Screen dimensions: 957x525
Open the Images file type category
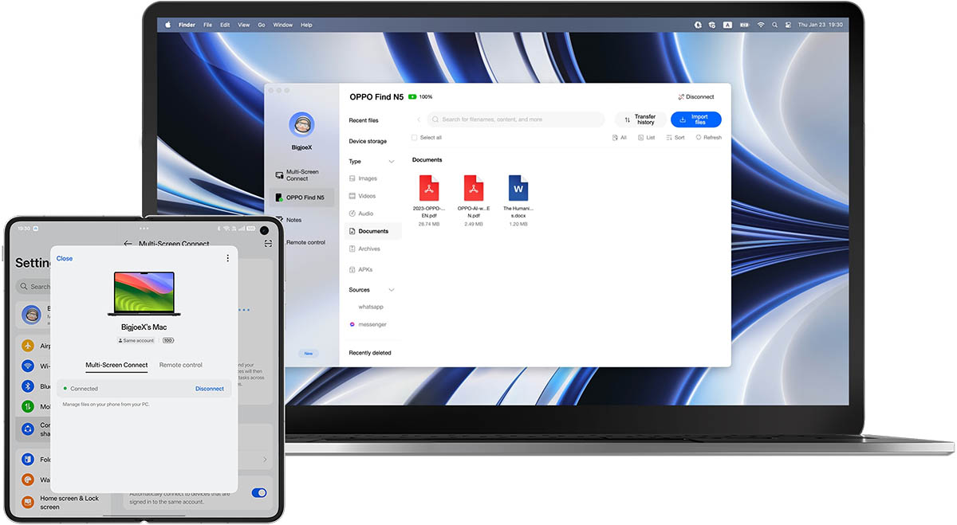[367, 178]
